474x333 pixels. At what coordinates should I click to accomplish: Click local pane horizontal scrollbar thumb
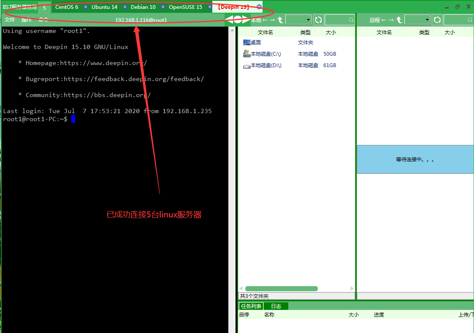[282, 289]
